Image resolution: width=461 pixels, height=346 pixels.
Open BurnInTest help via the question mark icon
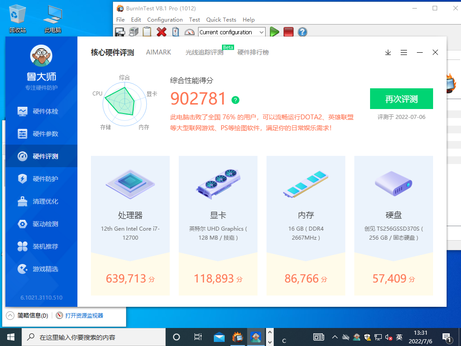[302, 32]
